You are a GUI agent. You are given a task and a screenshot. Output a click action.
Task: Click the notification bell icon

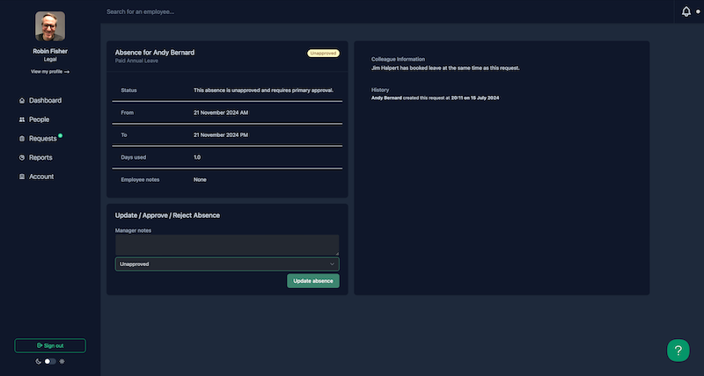[686, 11]
